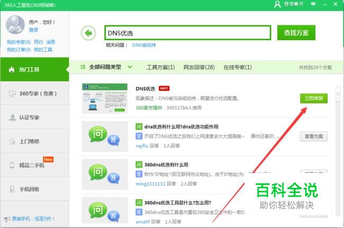This screenshot has height=228, width=344.
Task: Click the list icon before 全部问题类型
Action: [83, 67]
